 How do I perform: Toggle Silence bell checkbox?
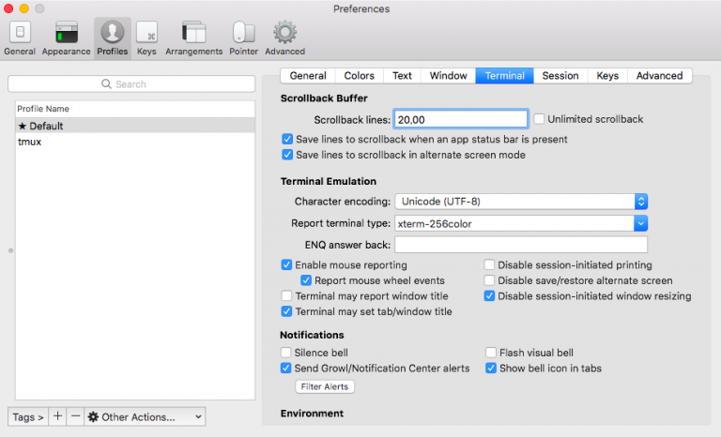[x=287, y=353]
